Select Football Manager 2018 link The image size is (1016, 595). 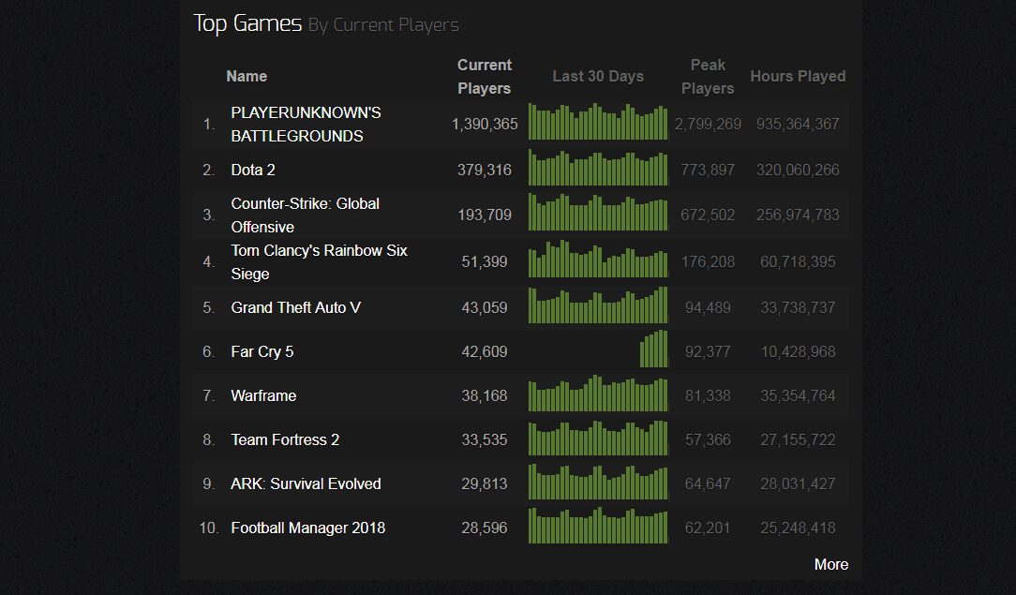[307, 528]
